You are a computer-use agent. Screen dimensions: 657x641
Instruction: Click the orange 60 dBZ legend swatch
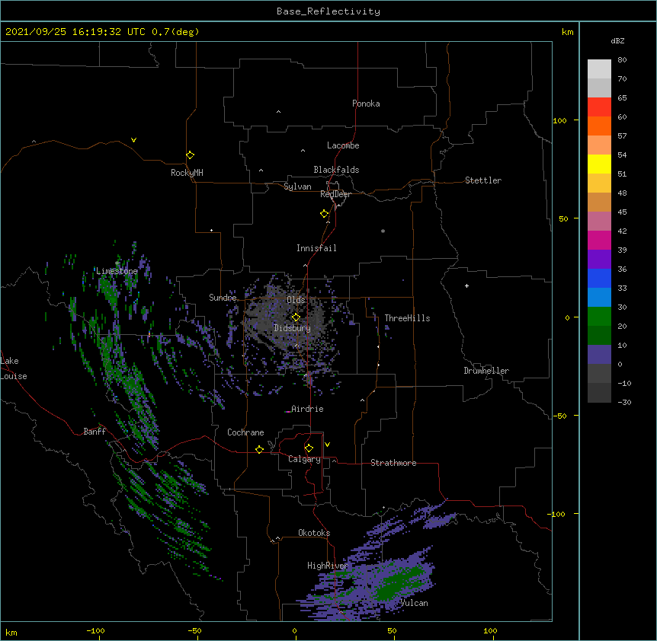[x=599, y=126]
